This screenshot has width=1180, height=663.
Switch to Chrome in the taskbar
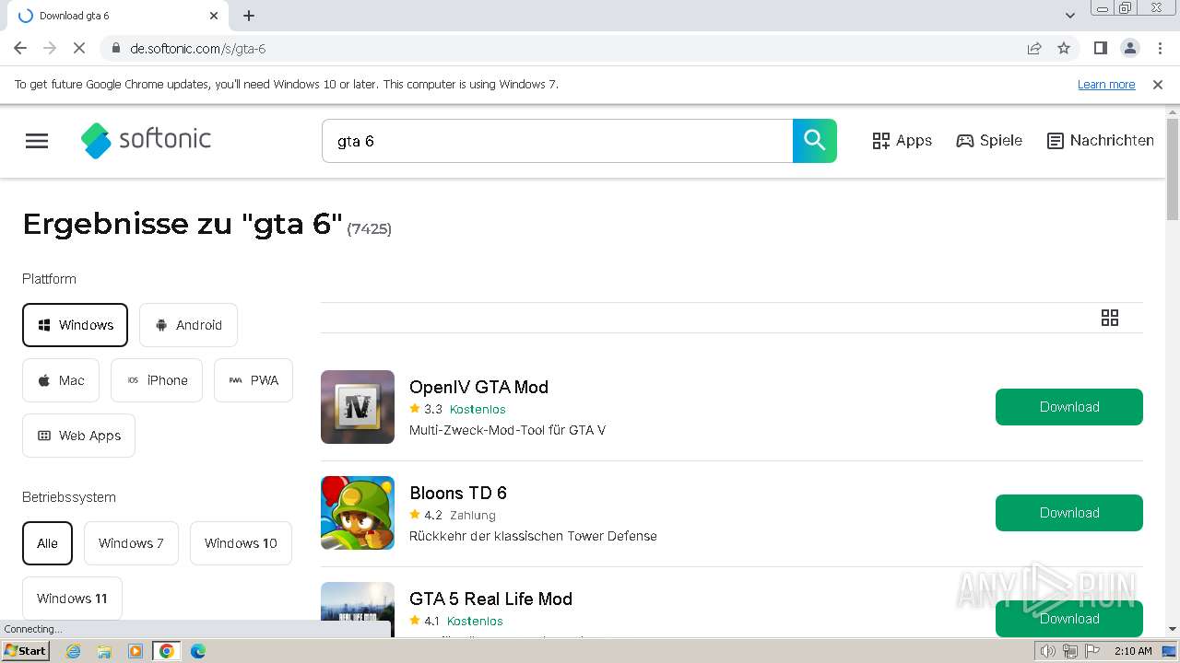167,651
